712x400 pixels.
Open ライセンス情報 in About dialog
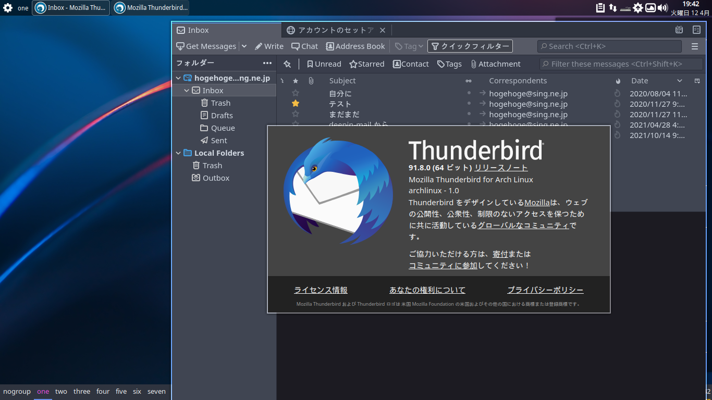321,290
